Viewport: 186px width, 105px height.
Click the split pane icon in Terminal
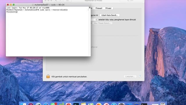pyautogui.click(x=90, y=8)
